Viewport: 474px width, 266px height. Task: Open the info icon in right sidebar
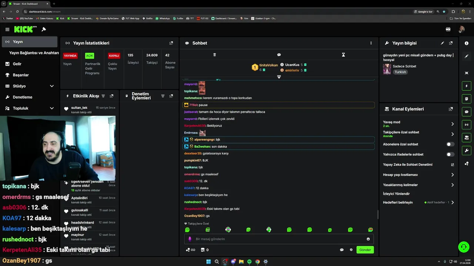(466, 43)
